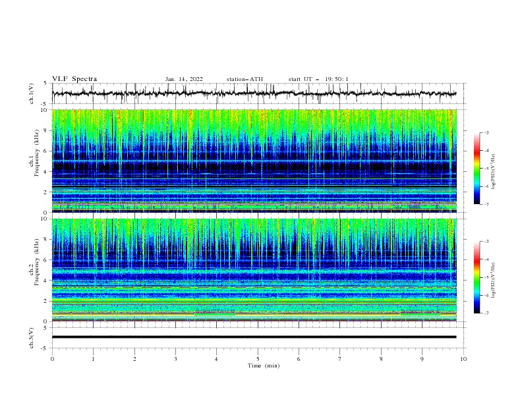This screenshot has height=403, width=522.
Task: Click the "10" kHz tick on ch.1 axis
Action: coord(45,110)
